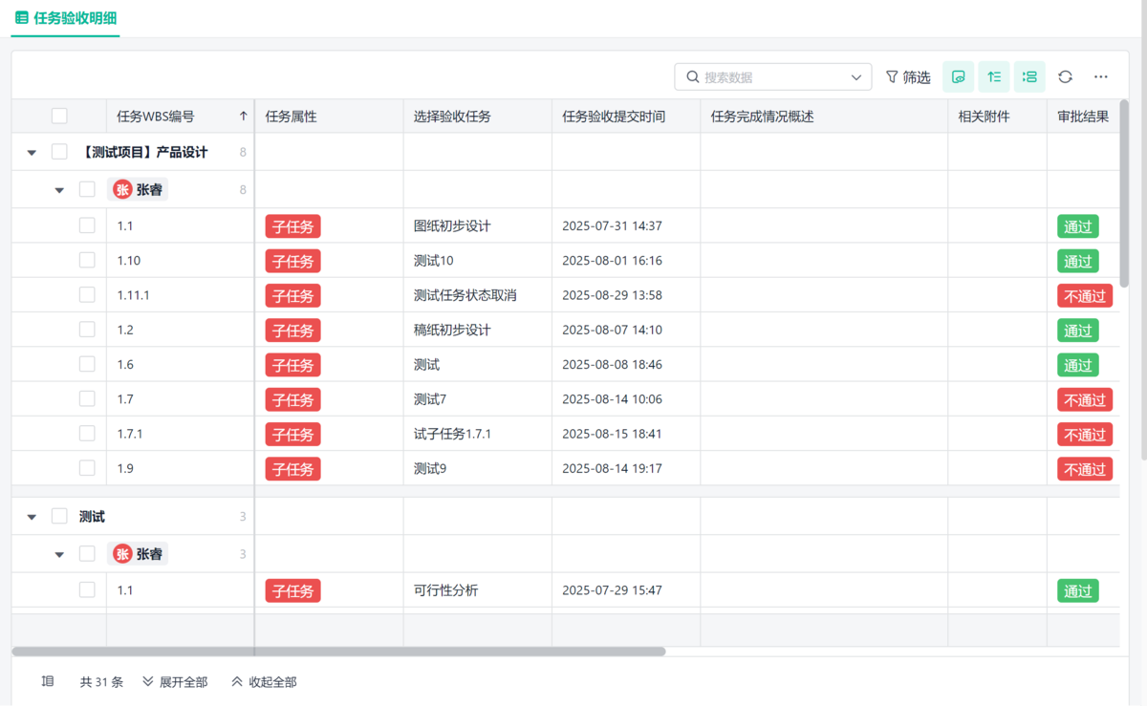Viewport: 1147px width, 706px height.
Task: Click the sort settings icon in toolbar
Action: point(994,76)
